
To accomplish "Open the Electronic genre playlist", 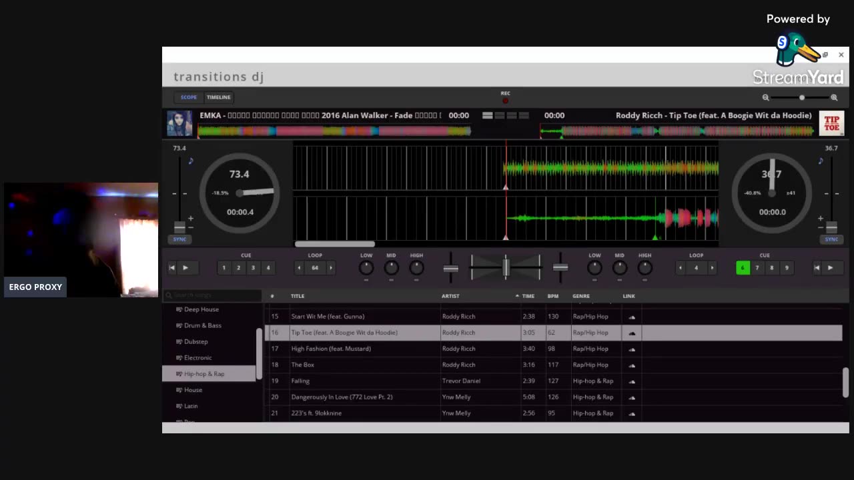I will [197, 358].
